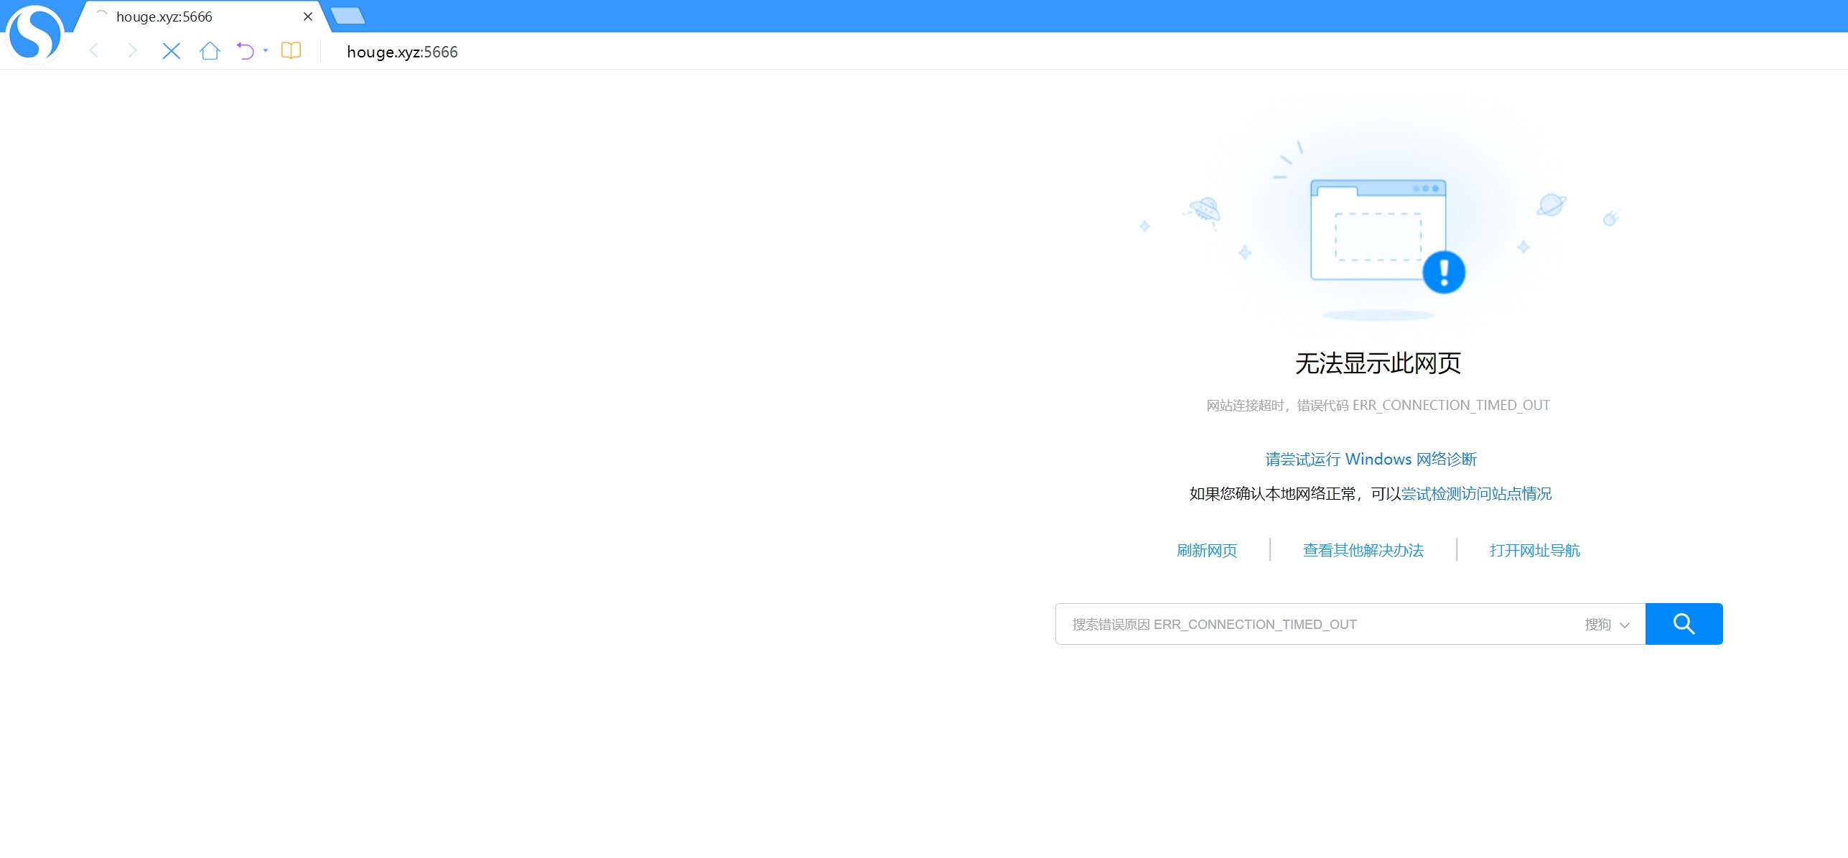Open the 搜狗 search engine dropdown
The image size is (1848, 858).
(x=1607, y=625)
